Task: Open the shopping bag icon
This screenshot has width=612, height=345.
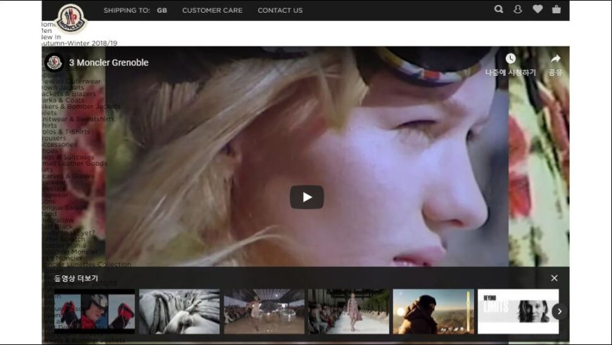Action: tap(556, 9)
